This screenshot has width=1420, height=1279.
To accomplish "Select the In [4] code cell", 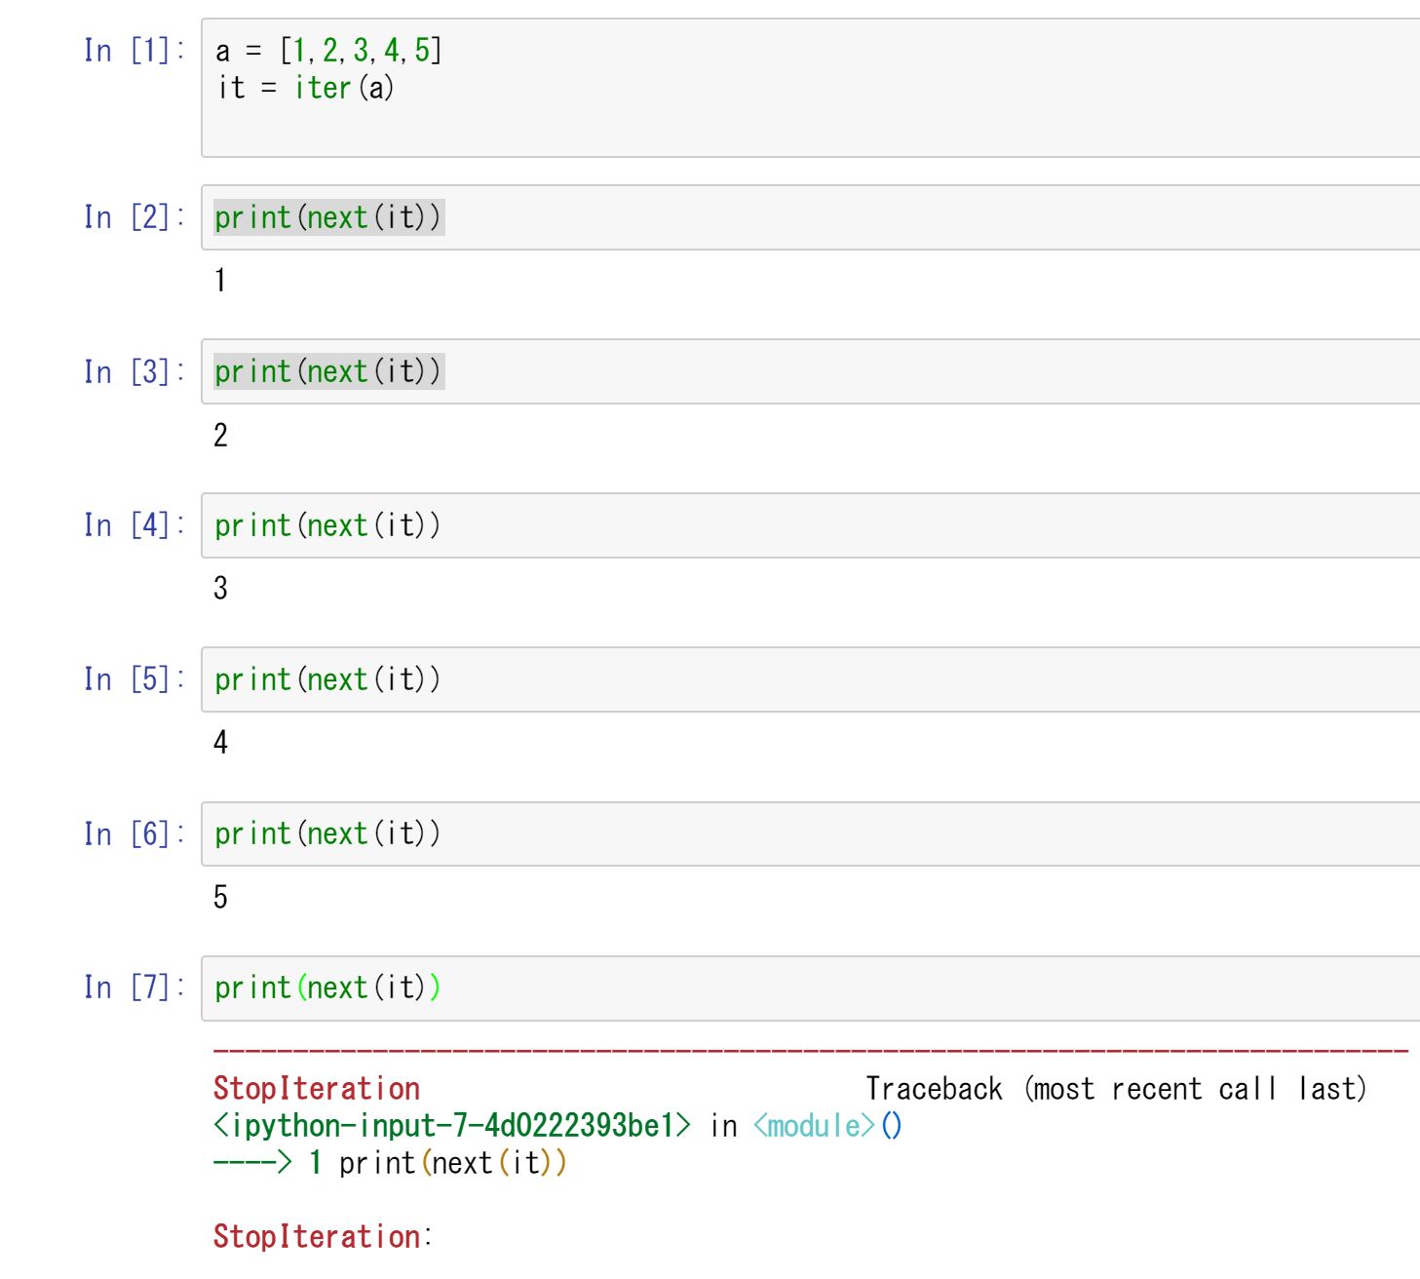I will pyautogui.click(x=809, y=525).
